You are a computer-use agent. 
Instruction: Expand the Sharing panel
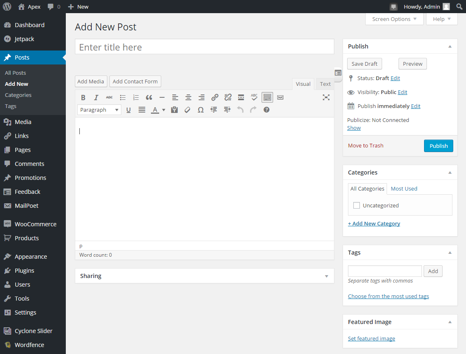click(327, 276)
